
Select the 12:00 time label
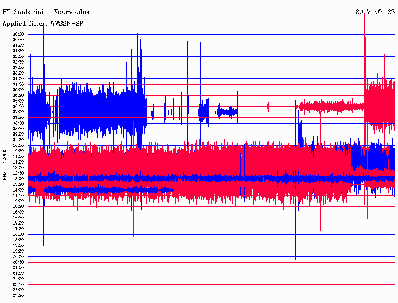pos(18,168)
